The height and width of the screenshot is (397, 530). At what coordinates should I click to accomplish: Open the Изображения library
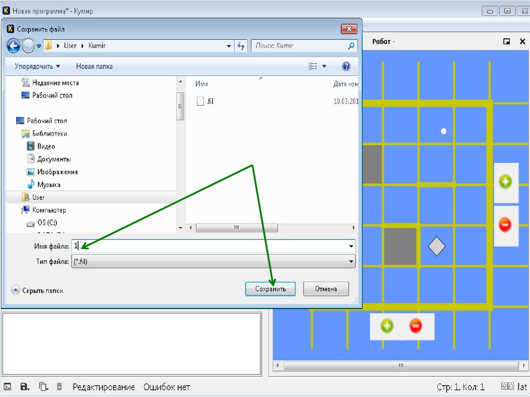click(x=52, y=172)
